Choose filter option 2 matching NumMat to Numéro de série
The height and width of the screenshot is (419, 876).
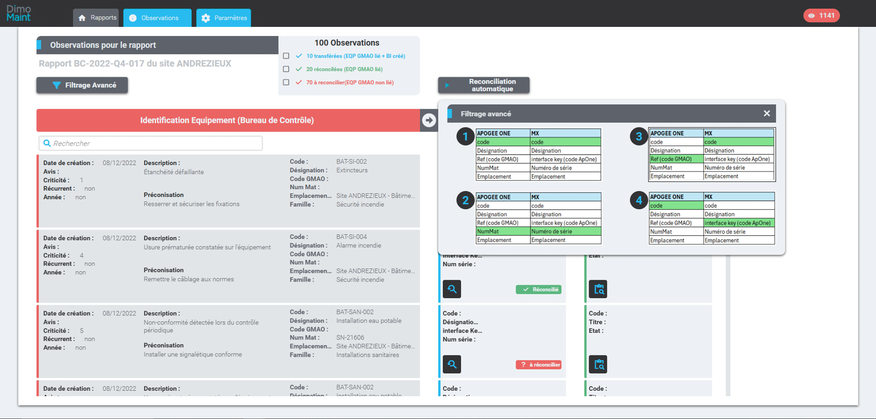point(538,218)
